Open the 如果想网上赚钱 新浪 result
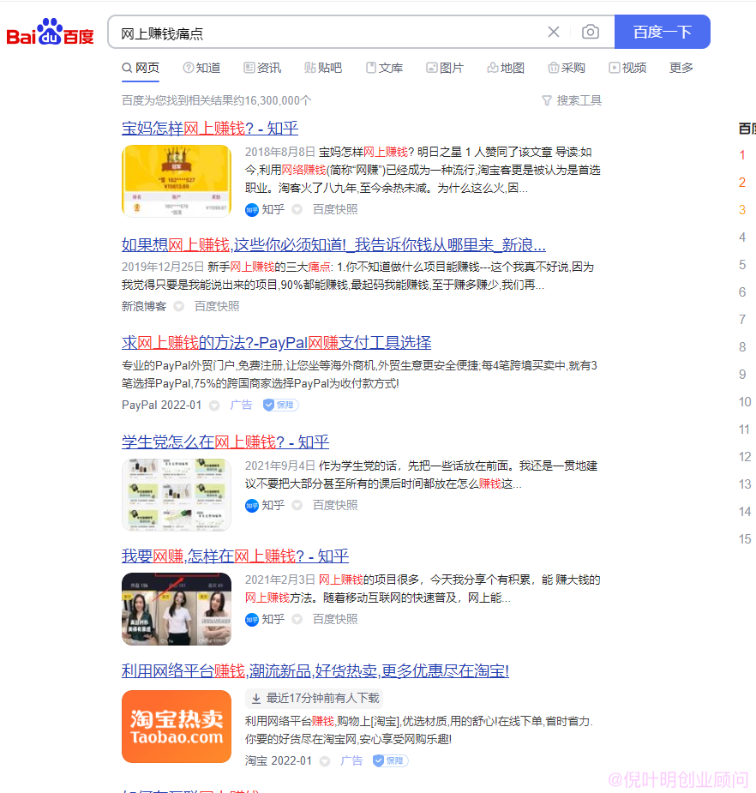The image size is (756, 793). 333,245
